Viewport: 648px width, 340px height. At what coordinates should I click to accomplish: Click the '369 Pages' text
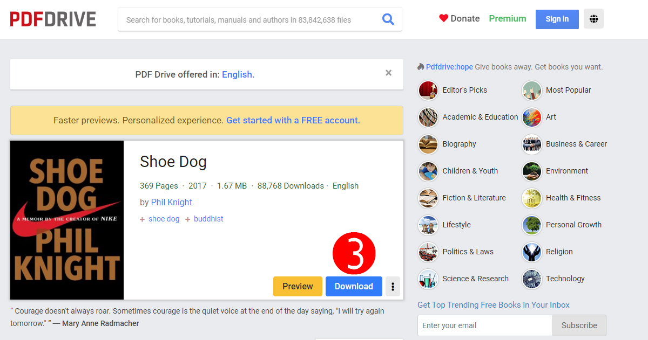pos(159,186)
